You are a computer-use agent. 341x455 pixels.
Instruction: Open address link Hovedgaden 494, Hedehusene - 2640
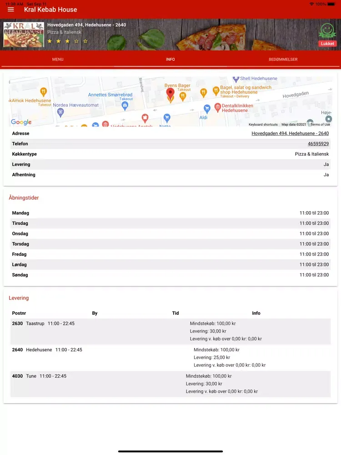(x=290, y=133)
